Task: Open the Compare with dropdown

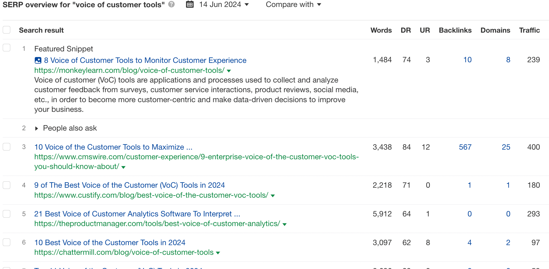Action: tap(293, 5)
